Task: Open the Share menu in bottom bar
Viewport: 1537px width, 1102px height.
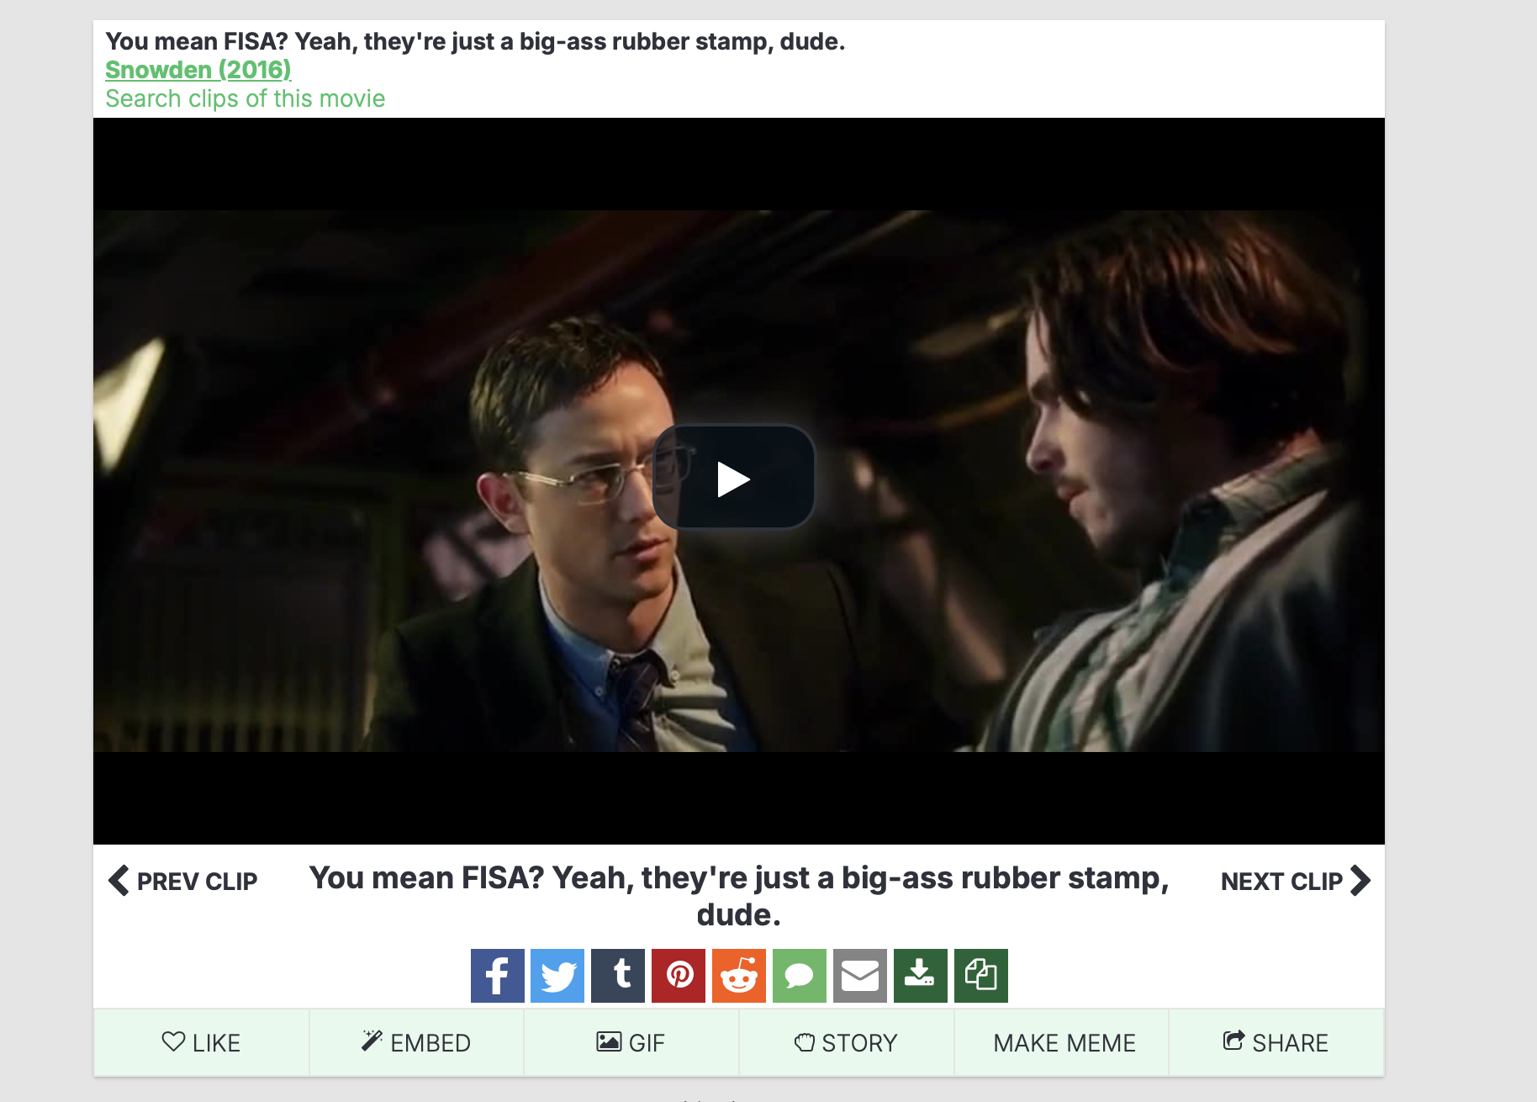Action: pos(1276,1042)
